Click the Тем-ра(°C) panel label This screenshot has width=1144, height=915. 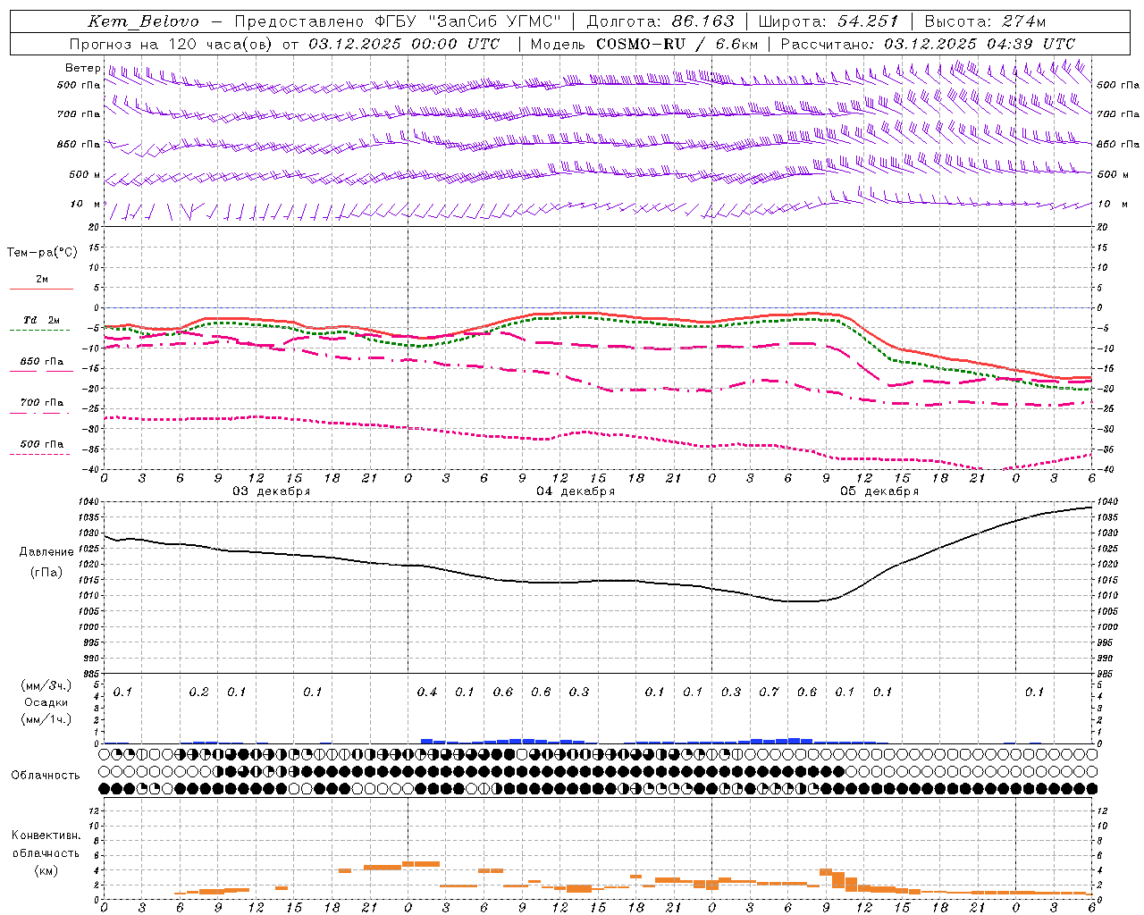42,253
